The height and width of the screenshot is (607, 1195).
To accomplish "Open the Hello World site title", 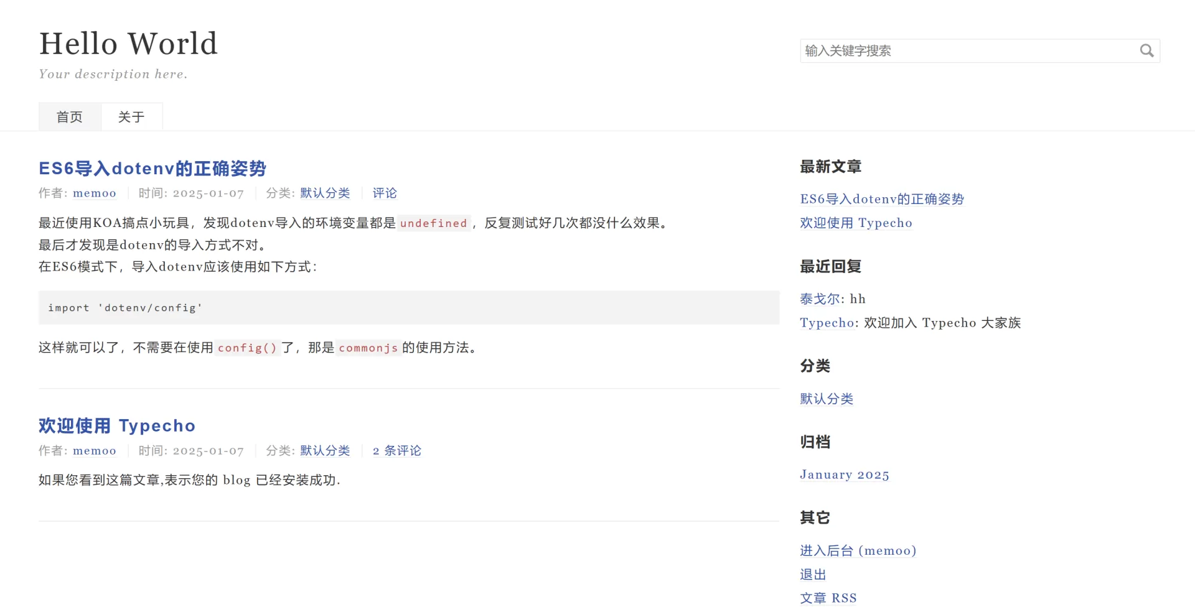I will (128, 44).
